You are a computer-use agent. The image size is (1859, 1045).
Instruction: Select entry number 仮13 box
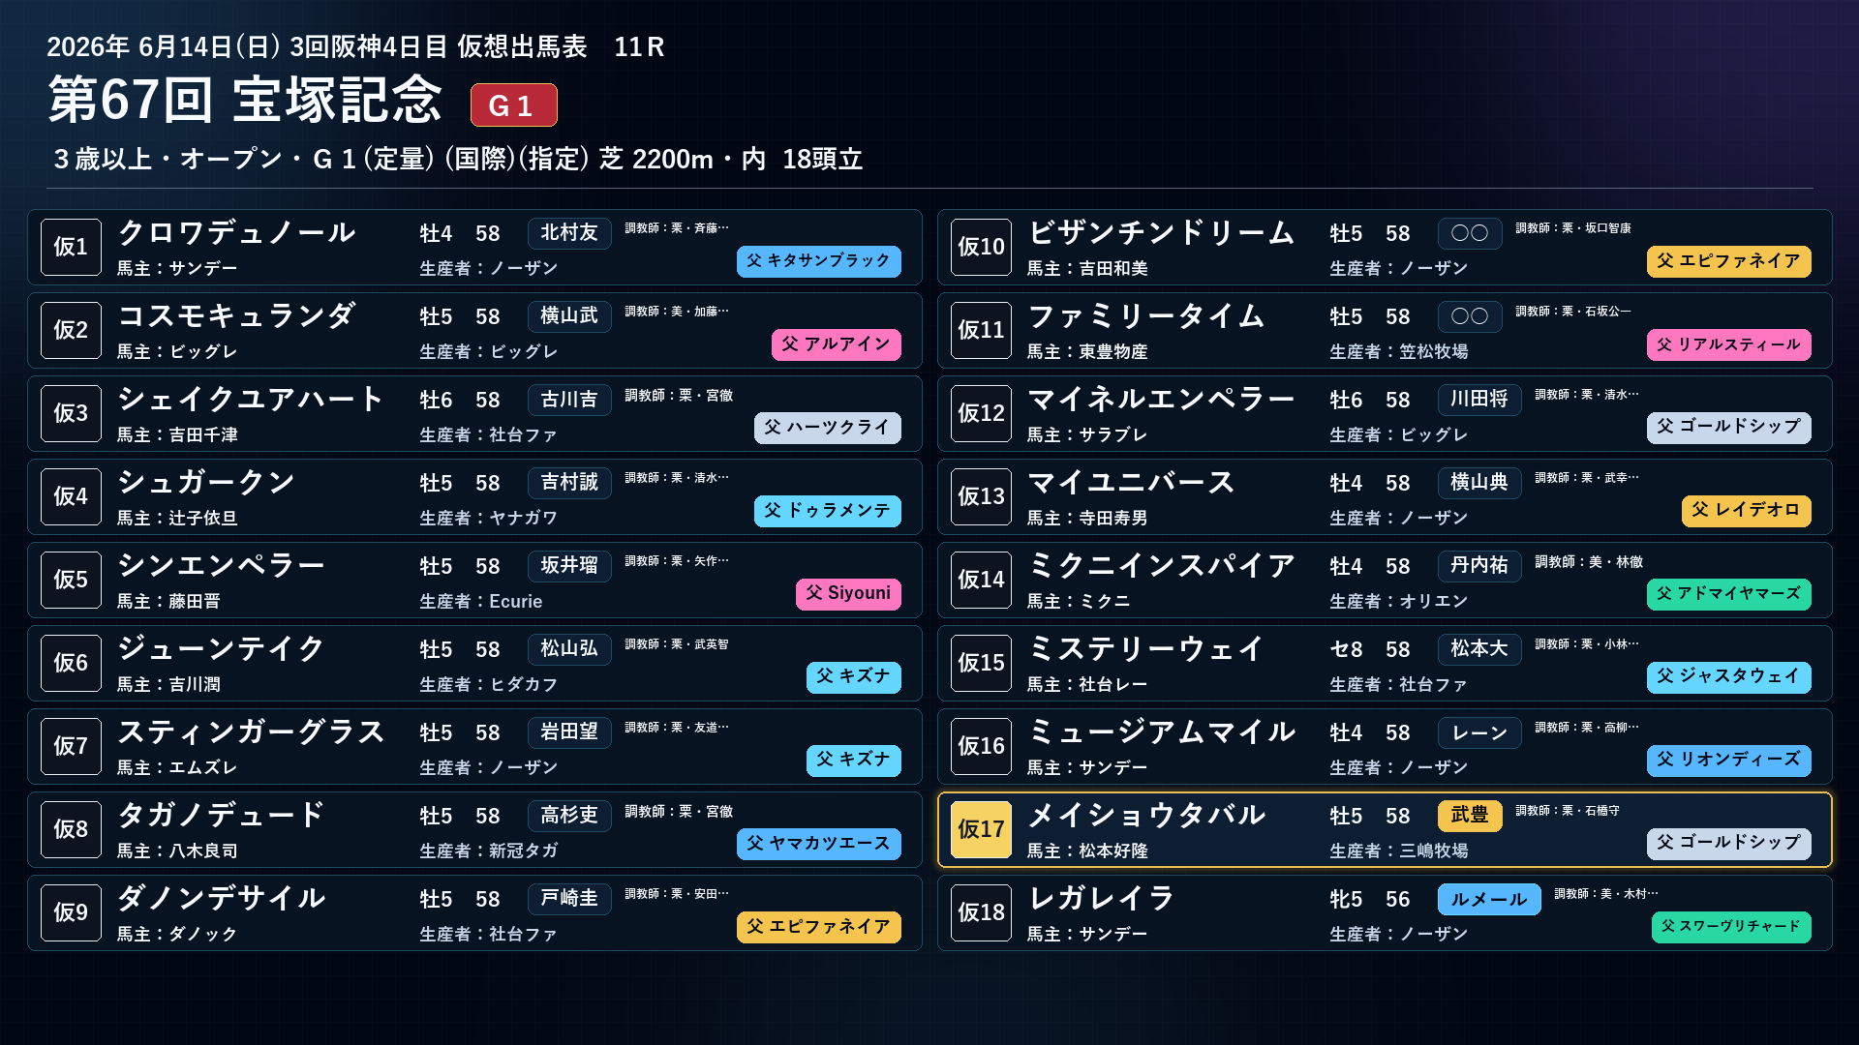pos(981,496)
